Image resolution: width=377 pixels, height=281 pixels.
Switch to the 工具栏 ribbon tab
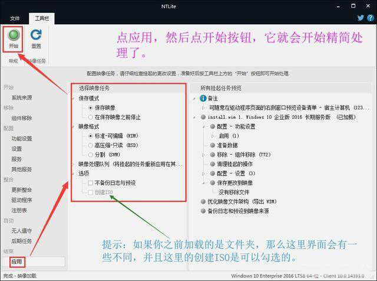point(42,18)
